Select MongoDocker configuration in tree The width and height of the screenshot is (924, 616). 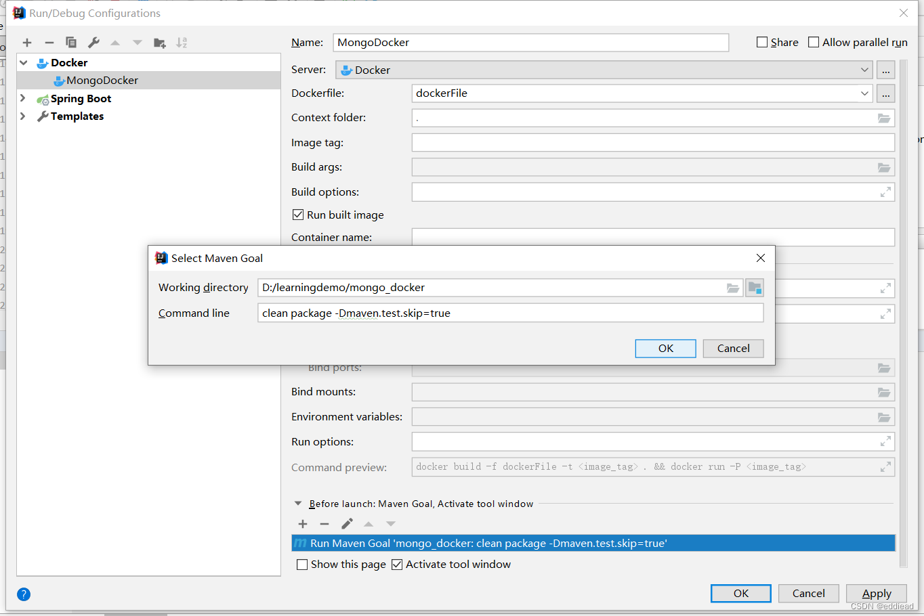(x=148, y=81)
